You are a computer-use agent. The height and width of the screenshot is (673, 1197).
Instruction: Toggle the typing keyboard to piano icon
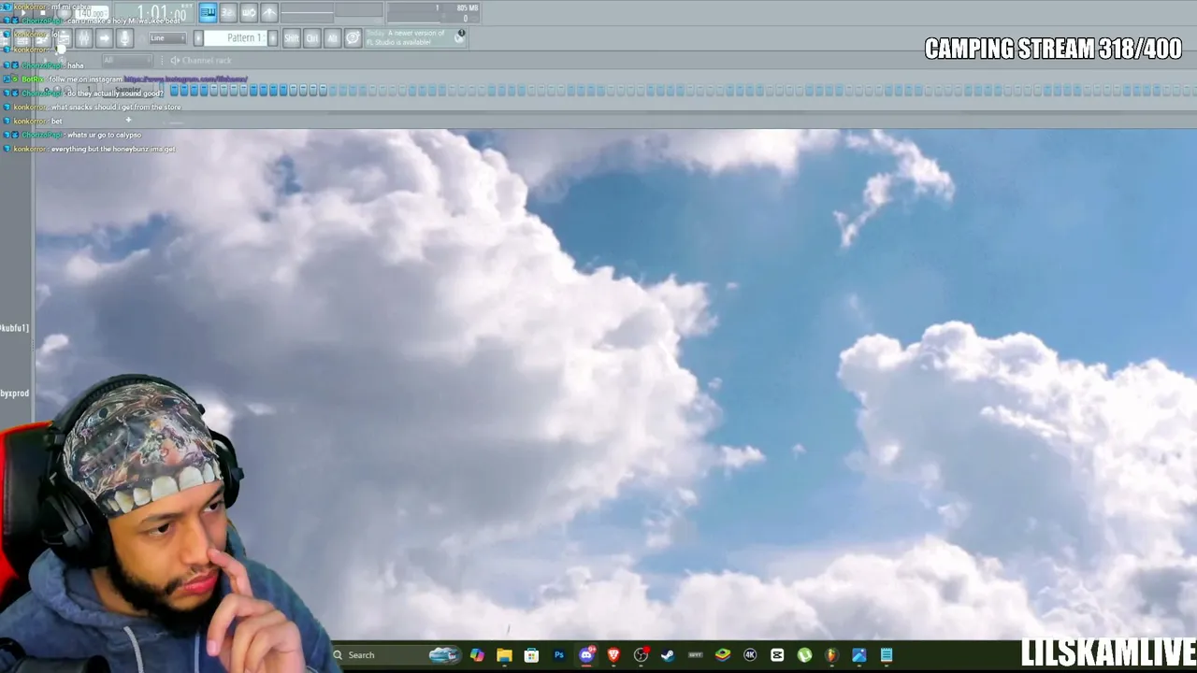point(208,12)
